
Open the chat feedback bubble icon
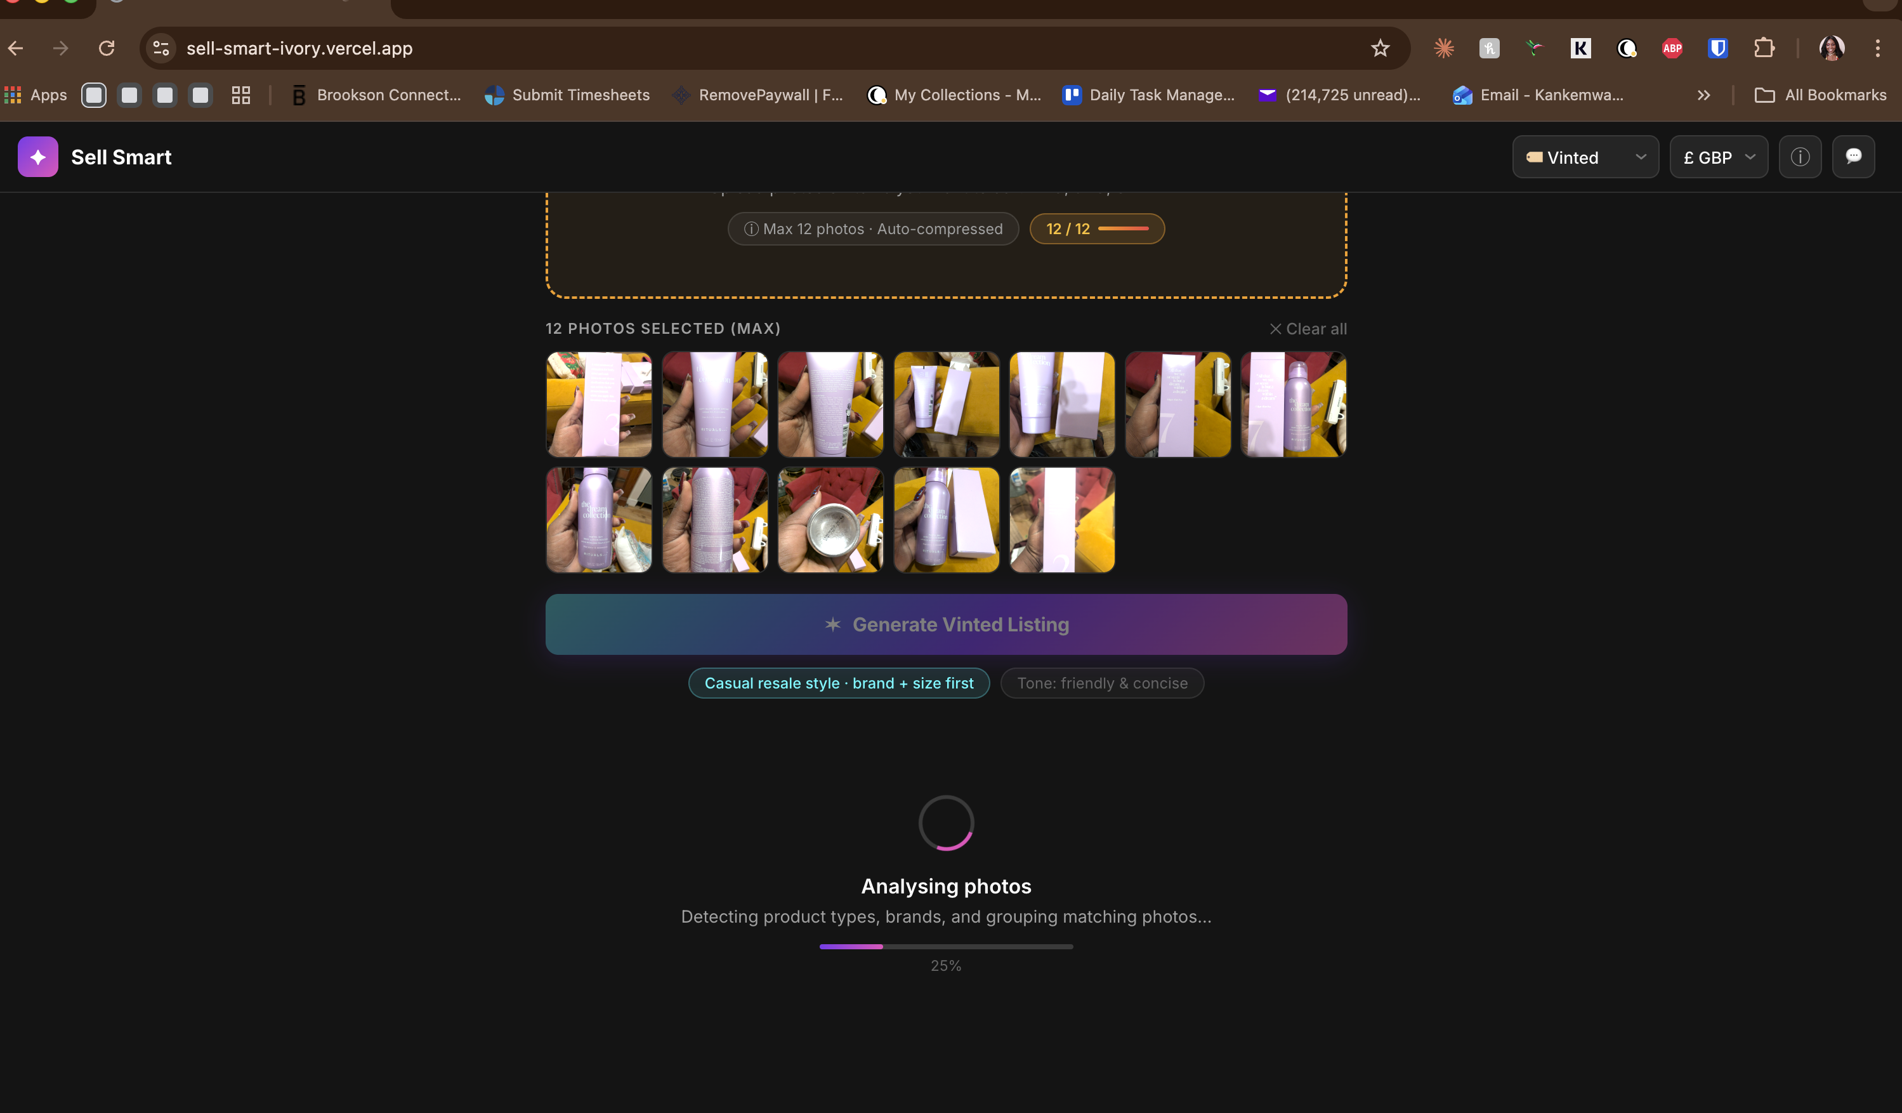coord(1853,157)
